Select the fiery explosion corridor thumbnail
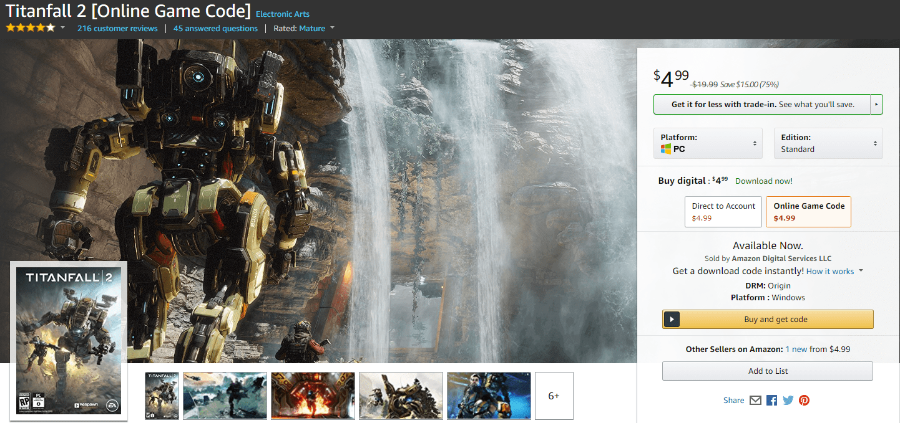The width and height of the screenshot is (900, 423). tap(313, 396)
